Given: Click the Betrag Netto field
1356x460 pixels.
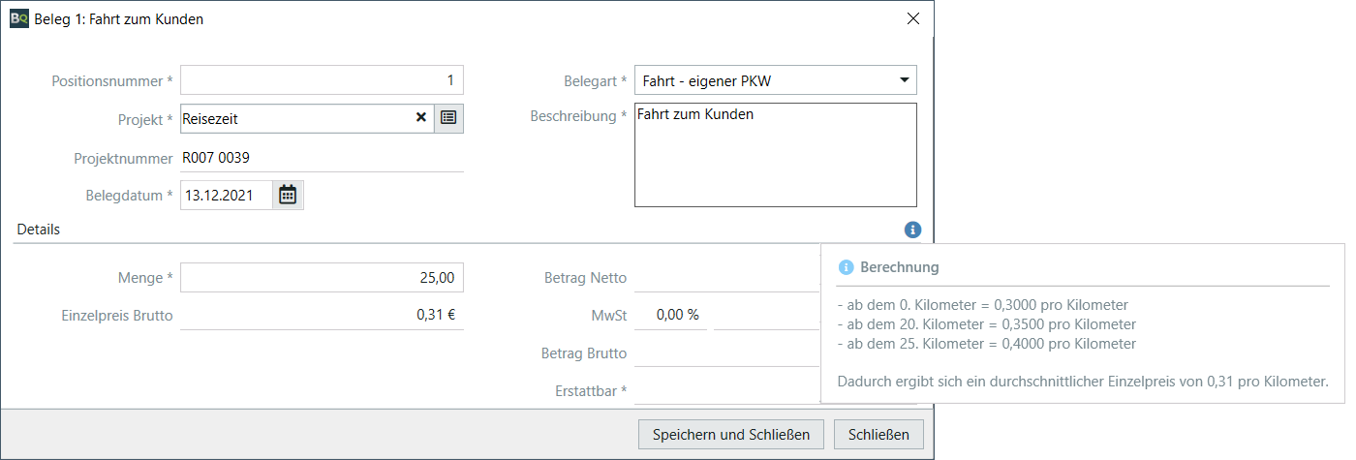Looking at the screenshot, I should coord(726,278).
